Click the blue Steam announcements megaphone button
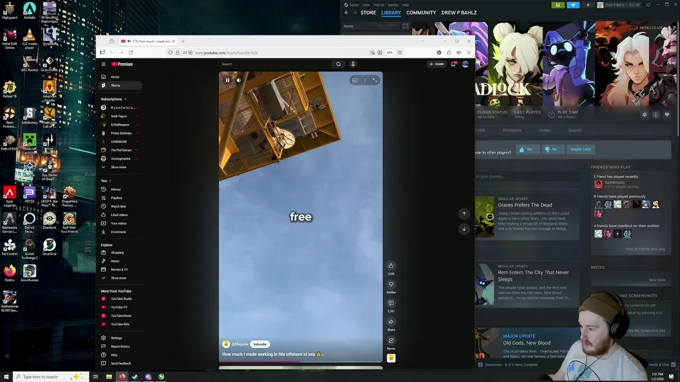Screen dimensions: 680x382 tap(573, 5)
